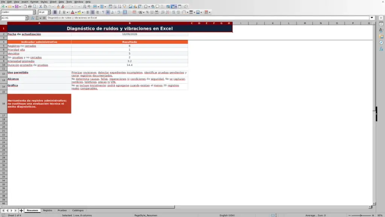Viewport: 385px width, 217px height.
Task: Click zoom out minus button
Action: point(350,215)
